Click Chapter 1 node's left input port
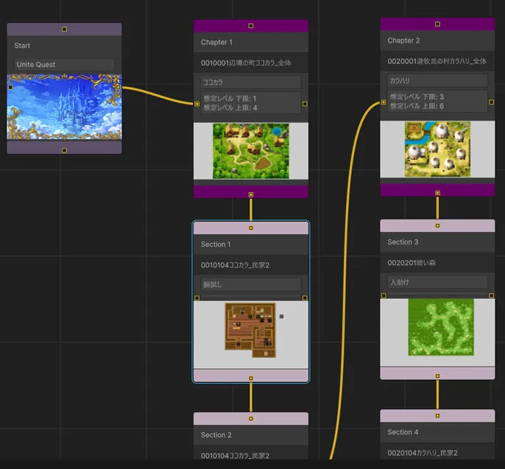505x469 pixels. (x=197, y=104)
